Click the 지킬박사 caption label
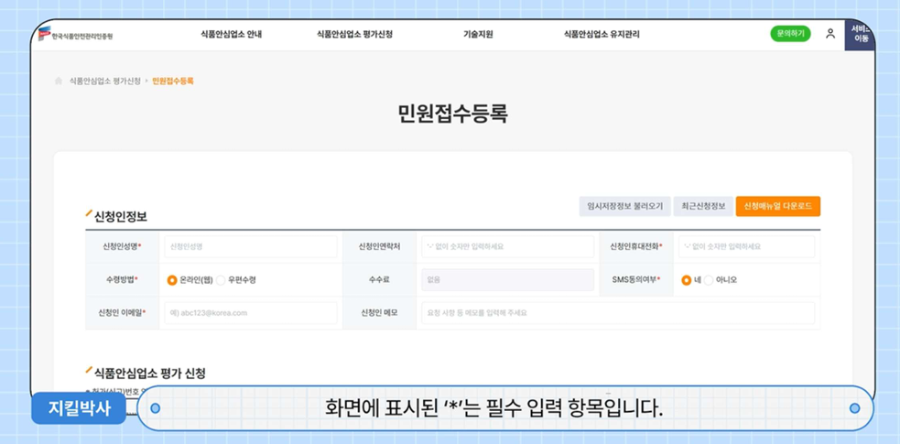900x444 pixels. (x=79, y=408)
